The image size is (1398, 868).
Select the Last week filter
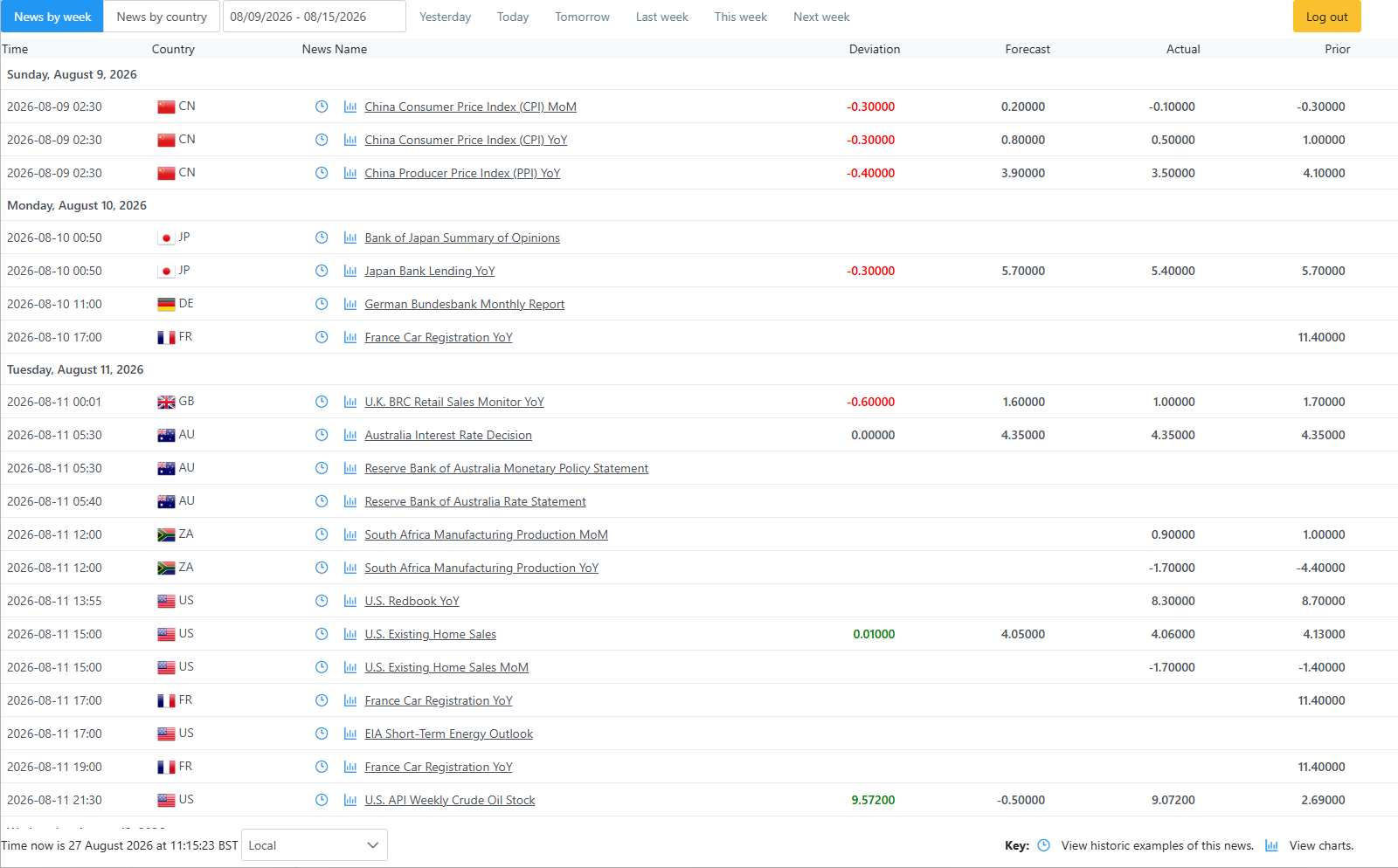(662, 17)
